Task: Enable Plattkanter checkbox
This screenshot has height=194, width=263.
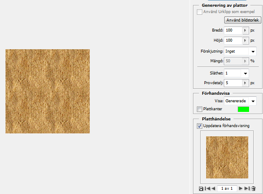Action: tap(199, 109)
